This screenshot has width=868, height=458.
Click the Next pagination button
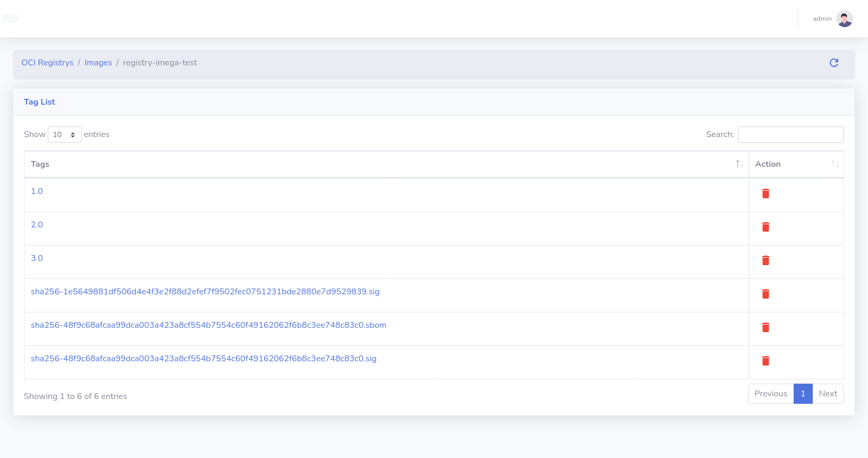(828, 394)
